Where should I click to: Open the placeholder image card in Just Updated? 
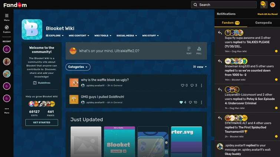click(x=86, y=142)
